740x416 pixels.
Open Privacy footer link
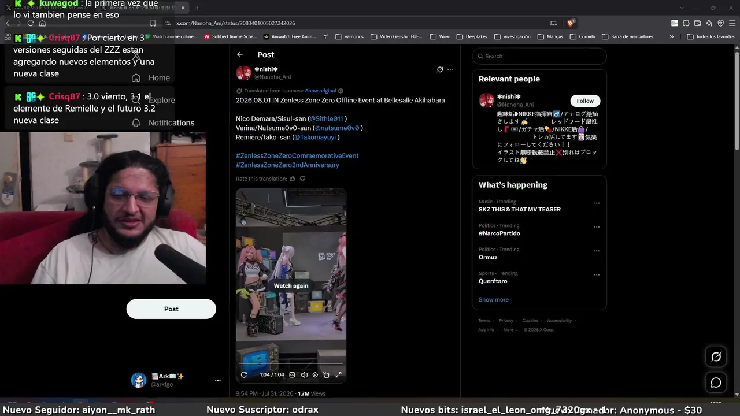pos(506,321)
